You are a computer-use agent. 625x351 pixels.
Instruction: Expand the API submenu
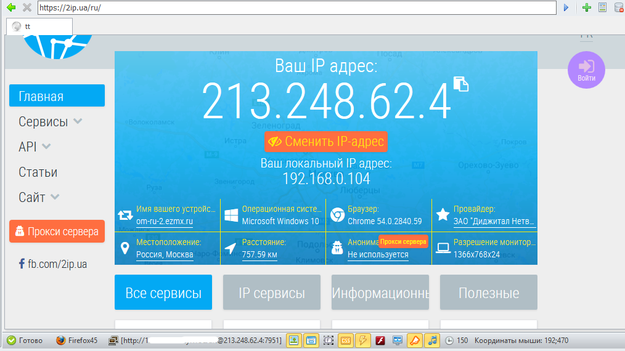coord(35,147)
